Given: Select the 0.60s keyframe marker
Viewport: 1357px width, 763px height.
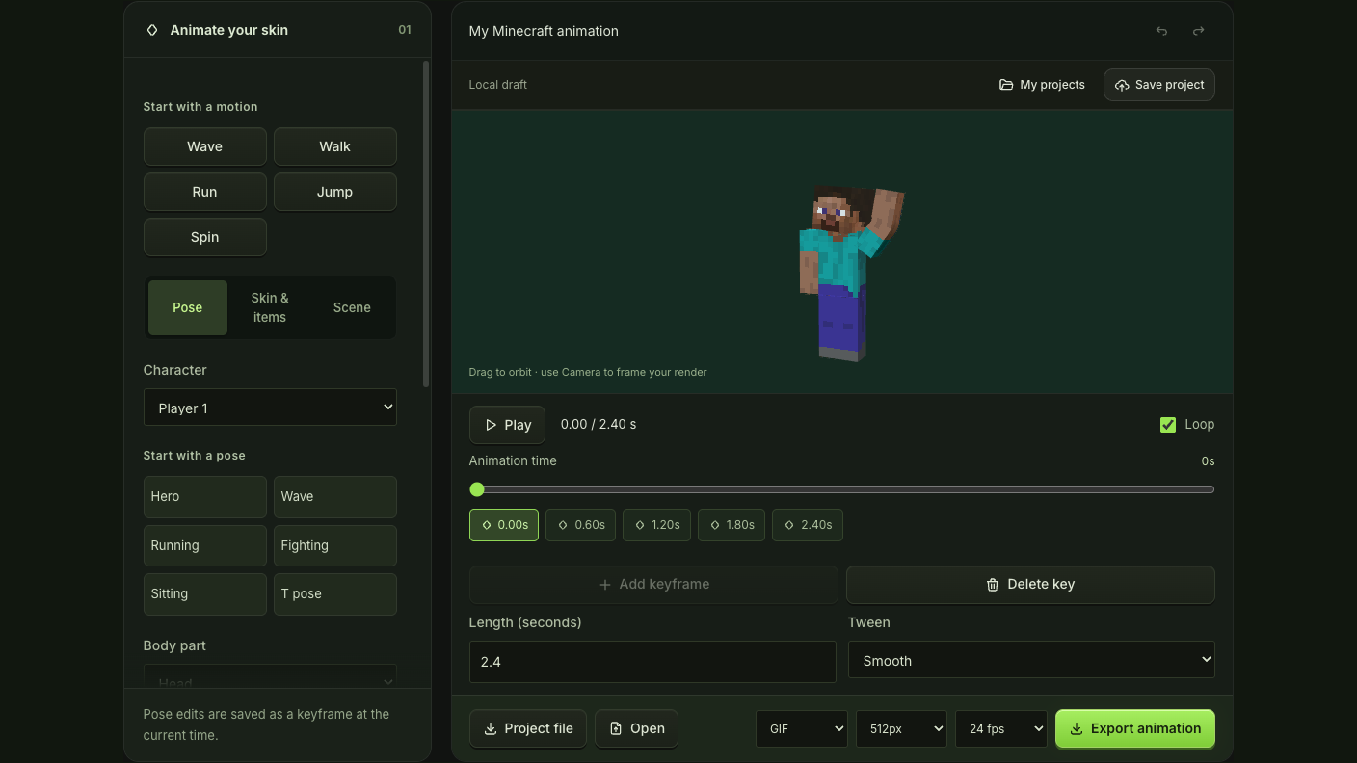Looking at the screenshot, I should [x=580, y=525].
